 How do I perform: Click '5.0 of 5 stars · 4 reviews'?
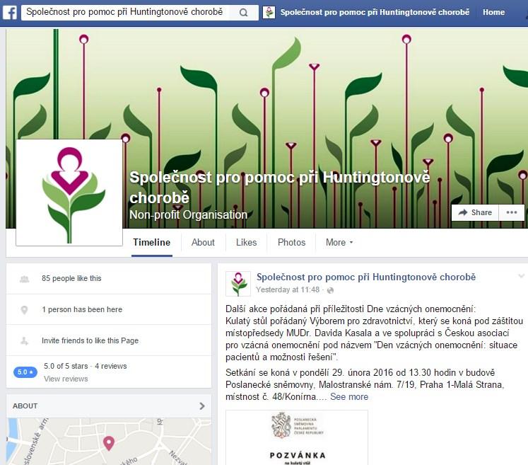[86, 366]
